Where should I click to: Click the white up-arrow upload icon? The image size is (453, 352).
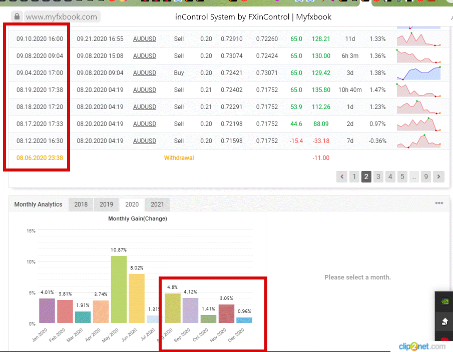point(445,321)
